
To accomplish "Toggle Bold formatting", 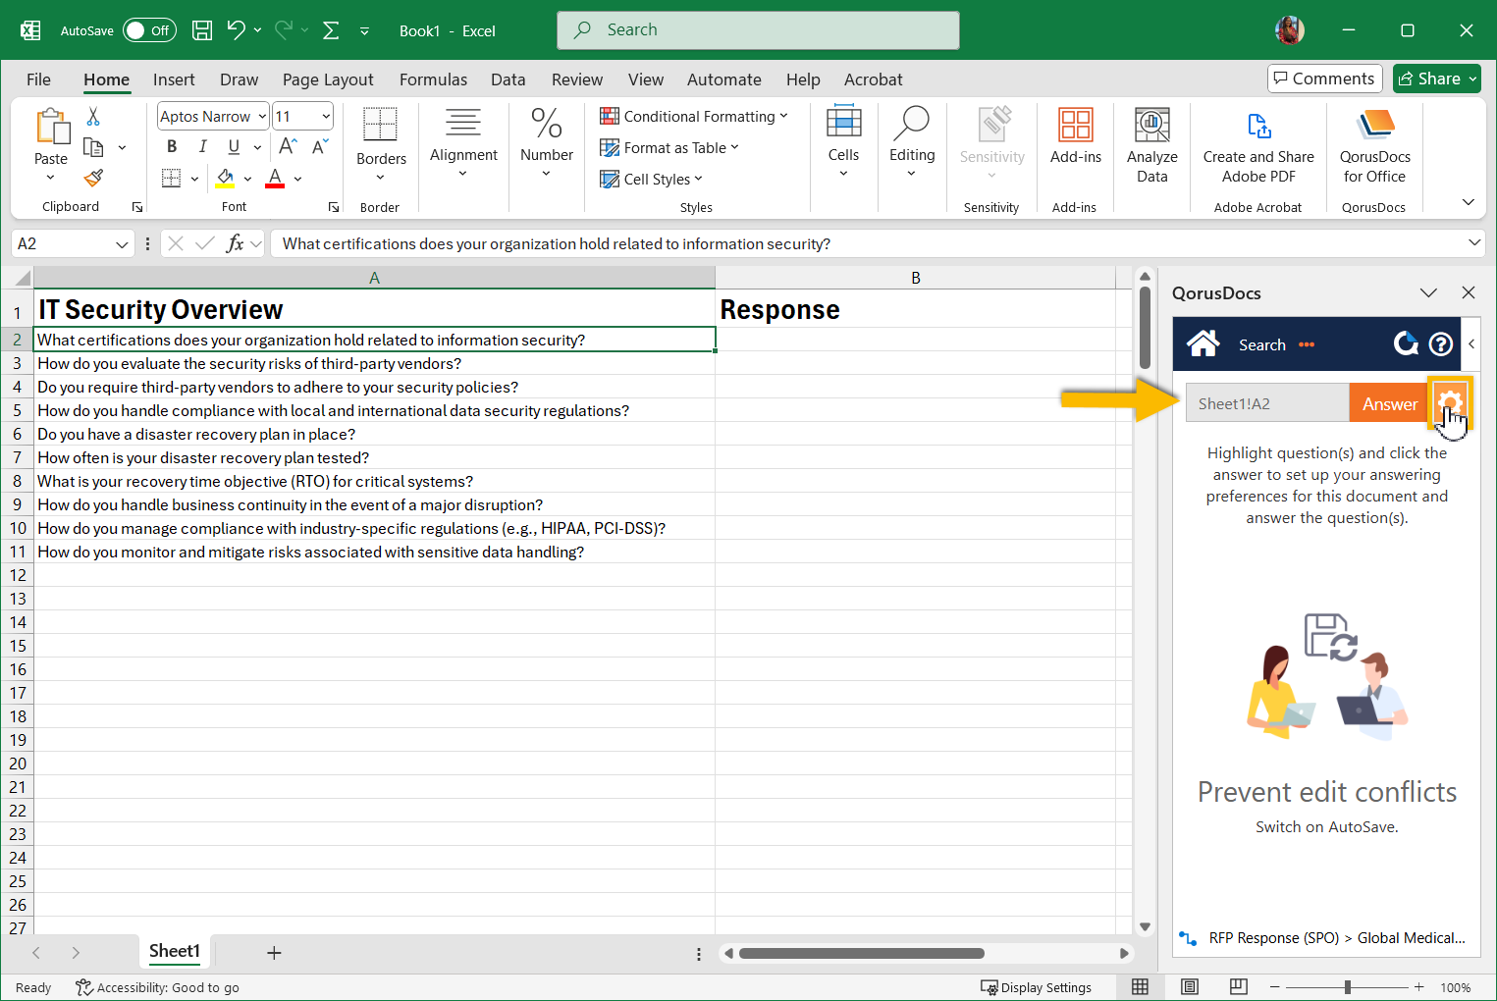I will click(x=172, y=146).
